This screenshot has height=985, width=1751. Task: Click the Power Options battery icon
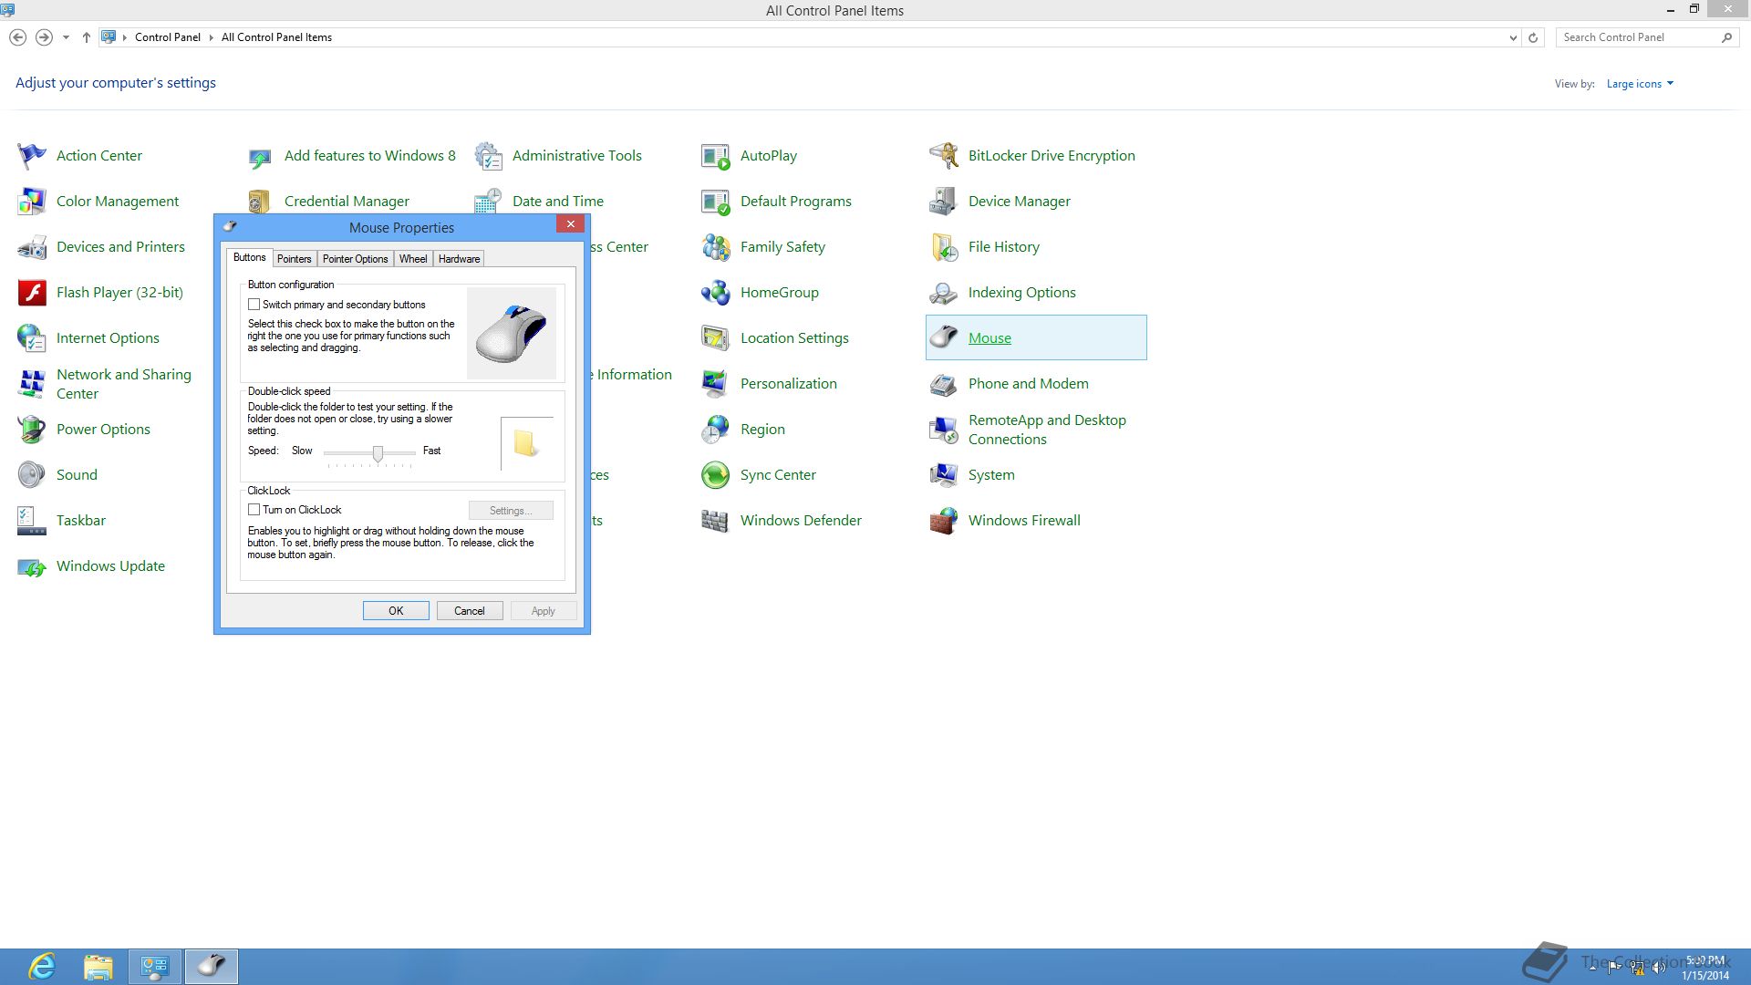pos(32,430)
